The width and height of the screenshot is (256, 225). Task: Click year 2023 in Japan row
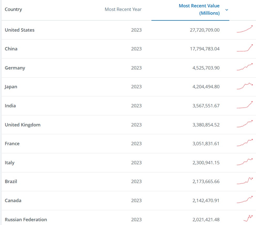point(136,87)
